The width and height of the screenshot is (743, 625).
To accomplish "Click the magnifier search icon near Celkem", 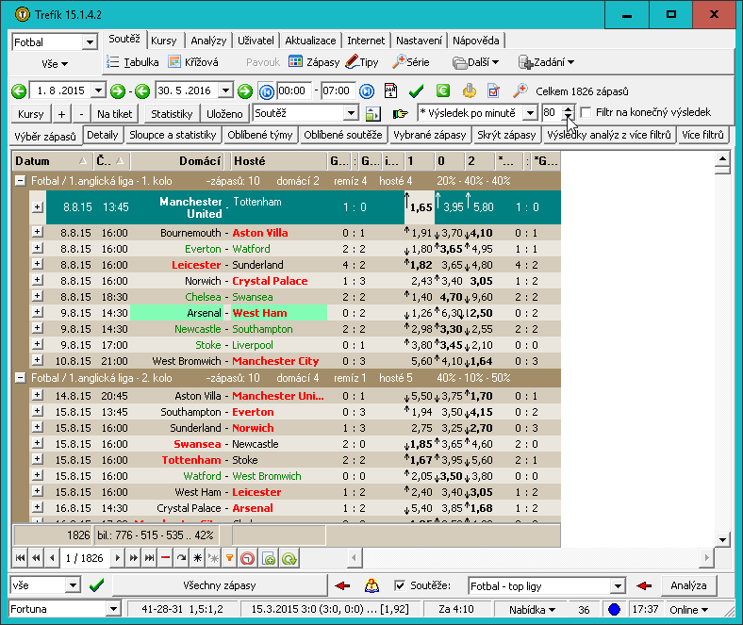I will (520, 90).
